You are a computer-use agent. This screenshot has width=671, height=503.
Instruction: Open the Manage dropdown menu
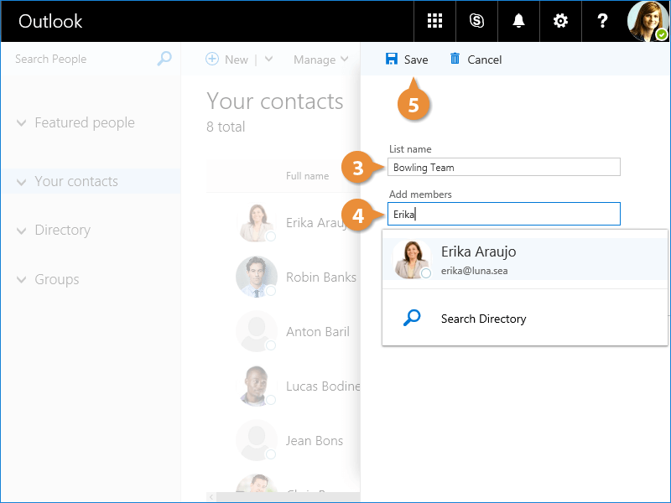tap(320, 60)
